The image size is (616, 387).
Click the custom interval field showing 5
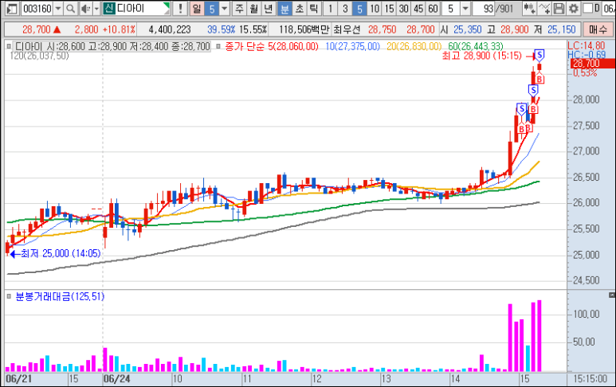coord(450,8)
